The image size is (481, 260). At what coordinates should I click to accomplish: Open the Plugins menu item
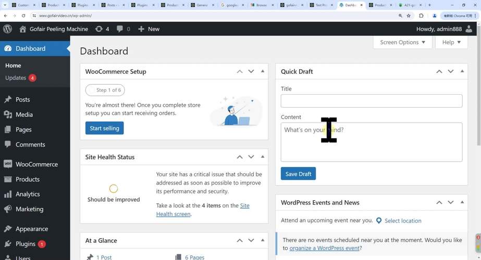coord(26,244)
